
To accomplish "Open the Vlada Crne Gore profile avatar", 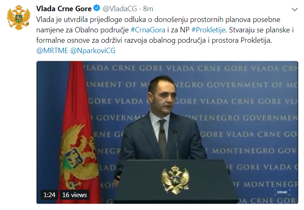I will pyautogui.click(x=19, y=17).
